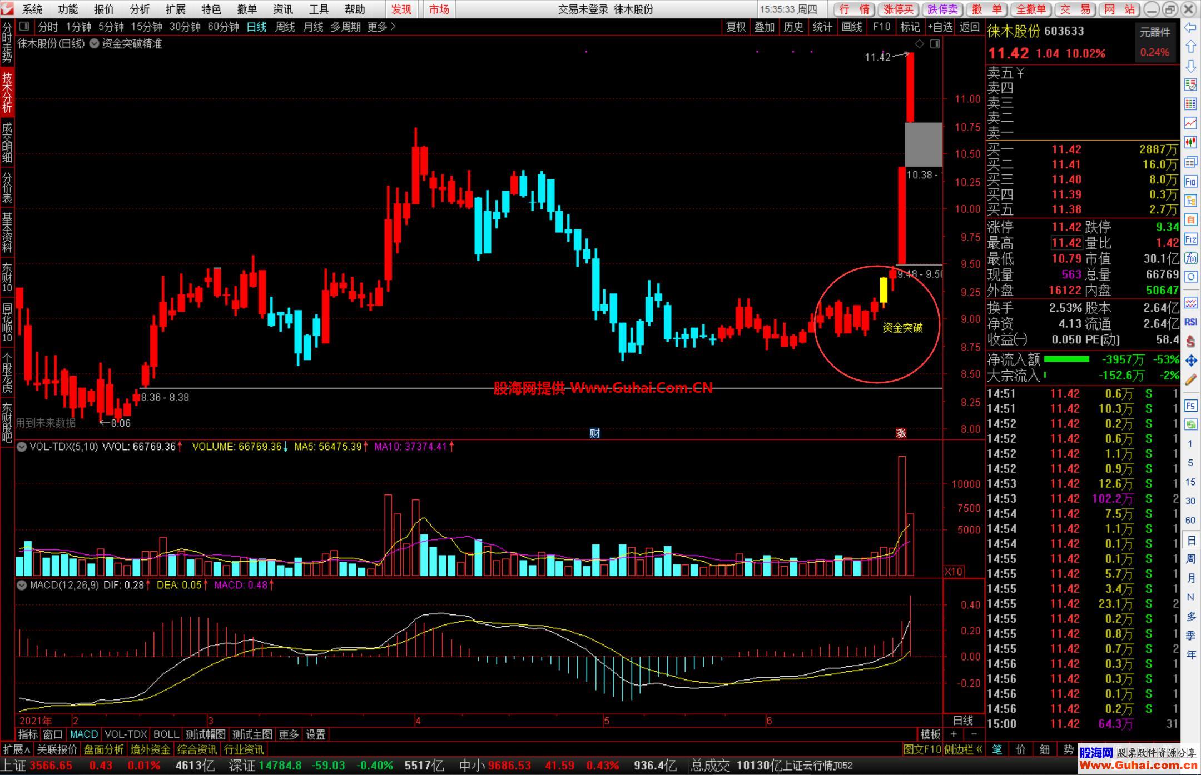Click the red 涨 marker under latest candle
This screenshot has width=1201, height=775.
[901, 433]
